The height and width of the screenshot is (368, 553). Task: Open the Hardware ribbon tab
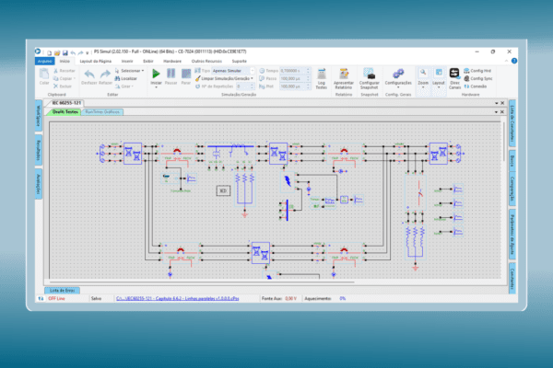(x=172, y=62)
